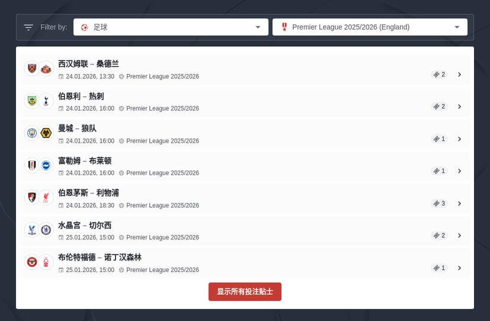Click tips count badge for 曼城 – 狼队

(x=439, y=139)
